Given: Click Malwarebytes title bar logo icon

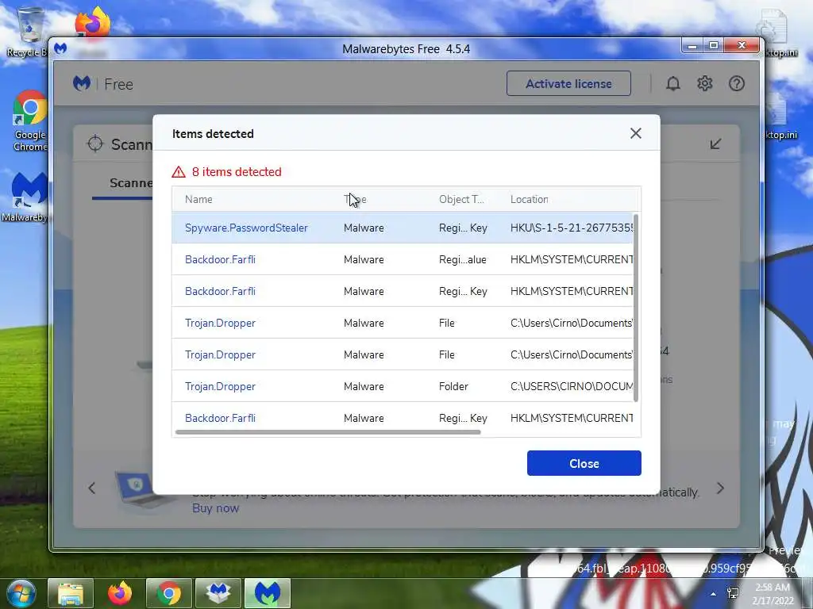Looking at the screenshot, I should click(x=60, y=48).
